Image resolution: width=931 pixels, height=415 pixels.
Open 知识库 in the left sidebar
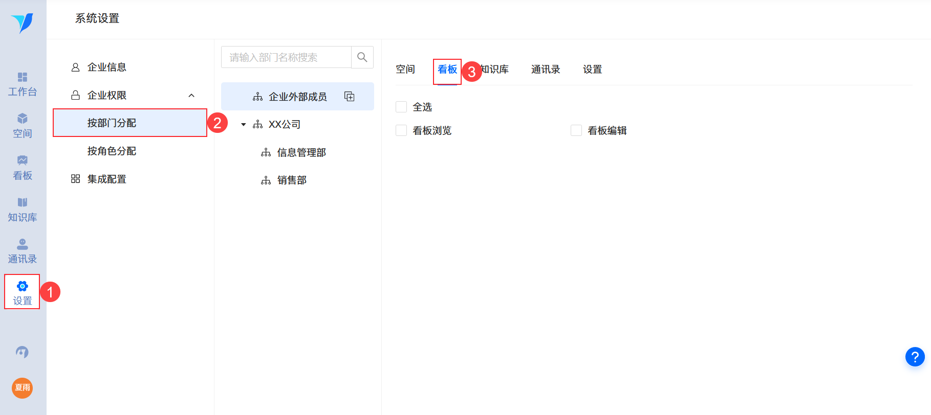pos(23,210)
